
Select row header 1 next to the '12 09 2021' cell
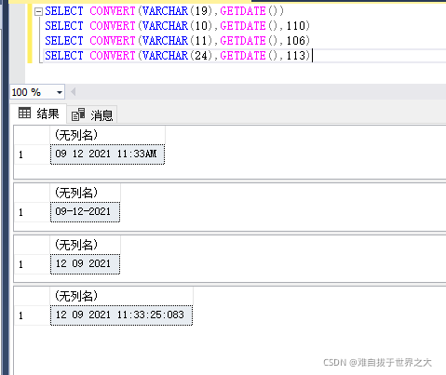32,264
